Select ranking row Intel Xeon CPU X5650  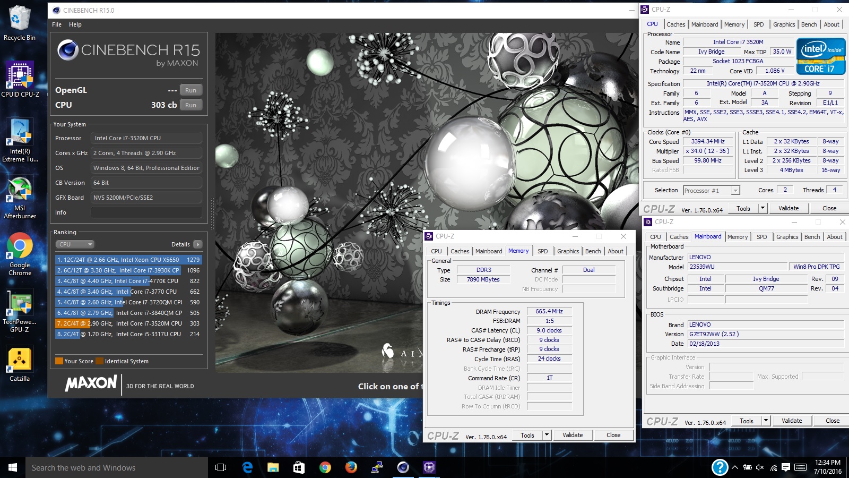coord(128,260)
